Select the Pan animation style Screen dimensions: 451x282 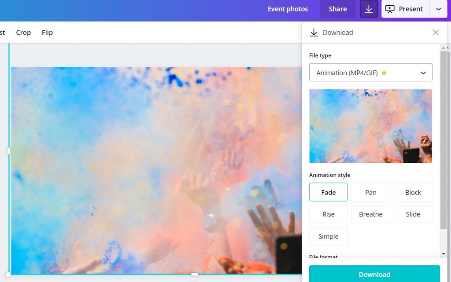pyautogui.click(x=370, y=192)
